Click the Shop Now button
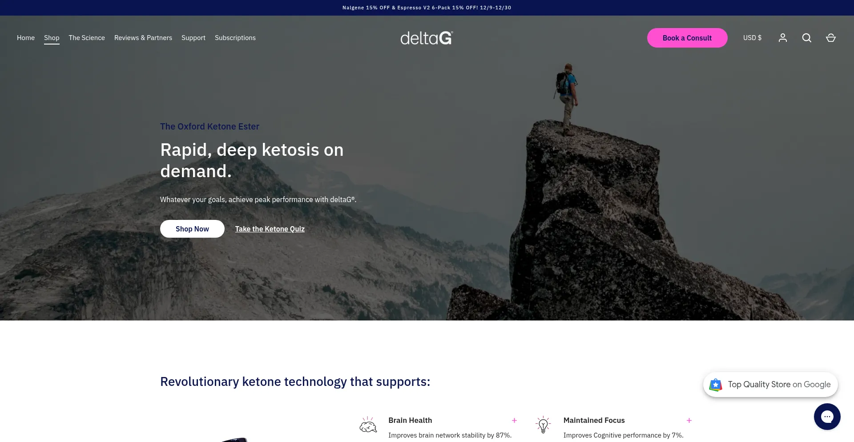Image resolution: width=854 pixels, height=442 pixels. 192,229
